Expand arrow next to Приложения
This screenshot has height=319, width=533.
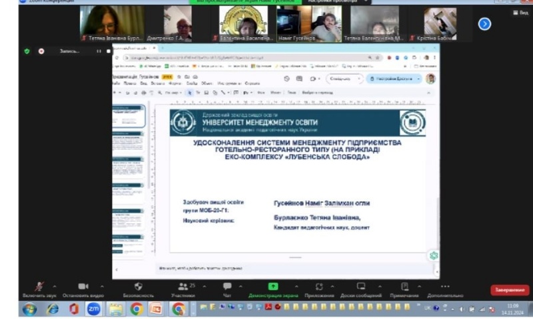pyautogui.click(x=332, y=286)
